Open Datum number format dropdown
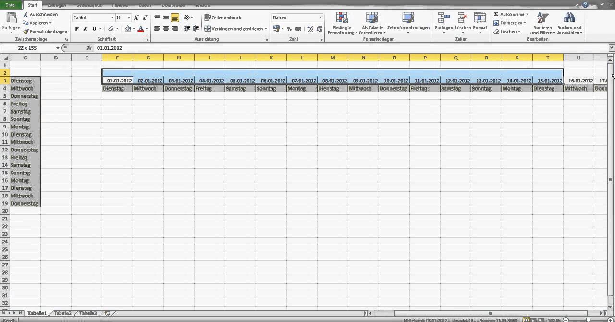The image size is (615, 322). pyautogui.click(x=320, y=18)
